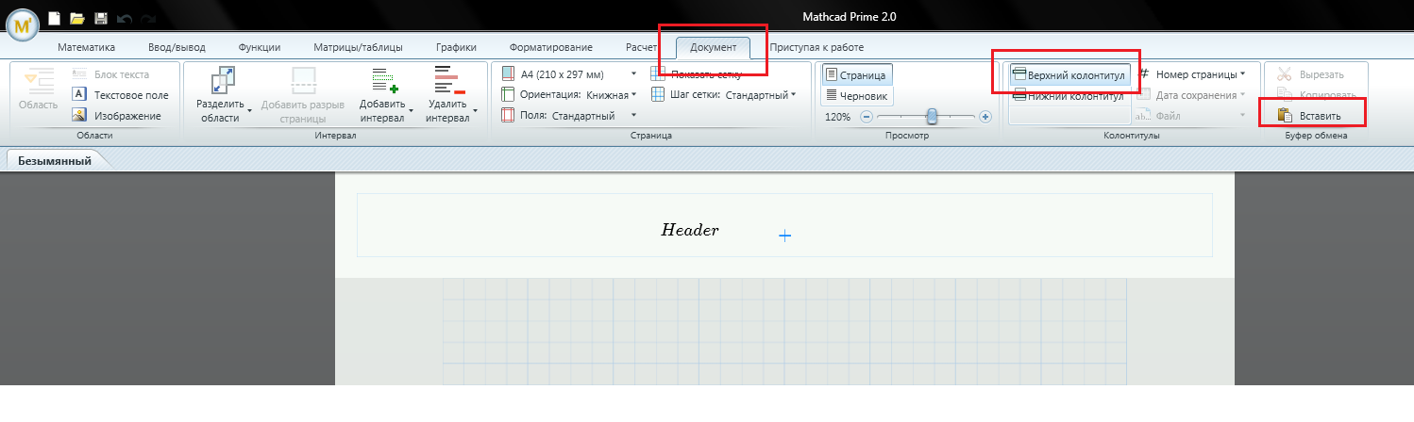Zoom in with the plus button
The image size is (1414, 422).
(x=985, y=117)
